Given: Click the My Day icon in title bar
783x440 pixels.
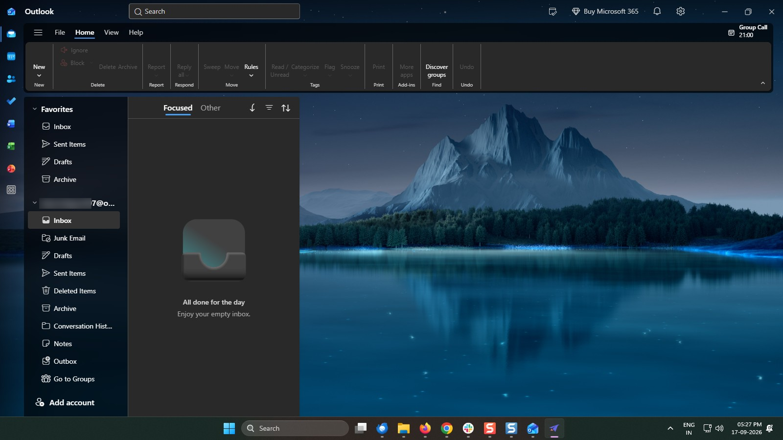Looking at the screenshot, I should [553, 11].
